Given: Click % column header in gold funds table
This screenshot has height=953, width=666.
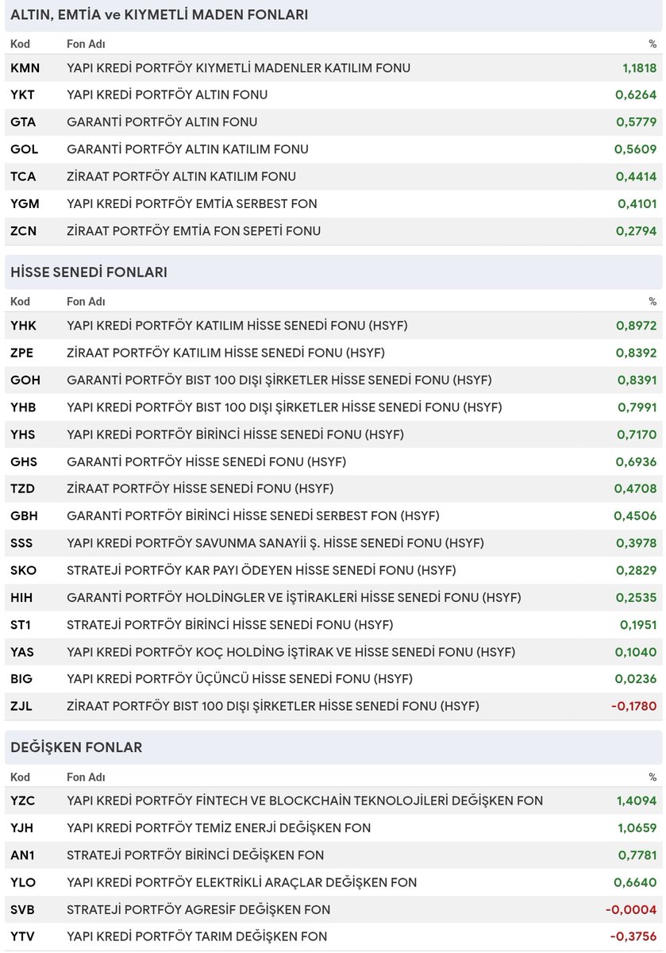Looking at the screenshot, I should (653, 44).
